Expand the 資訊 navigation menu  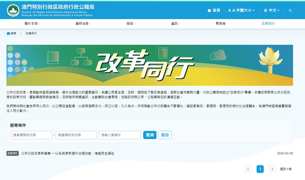click(x=175, y=24)
